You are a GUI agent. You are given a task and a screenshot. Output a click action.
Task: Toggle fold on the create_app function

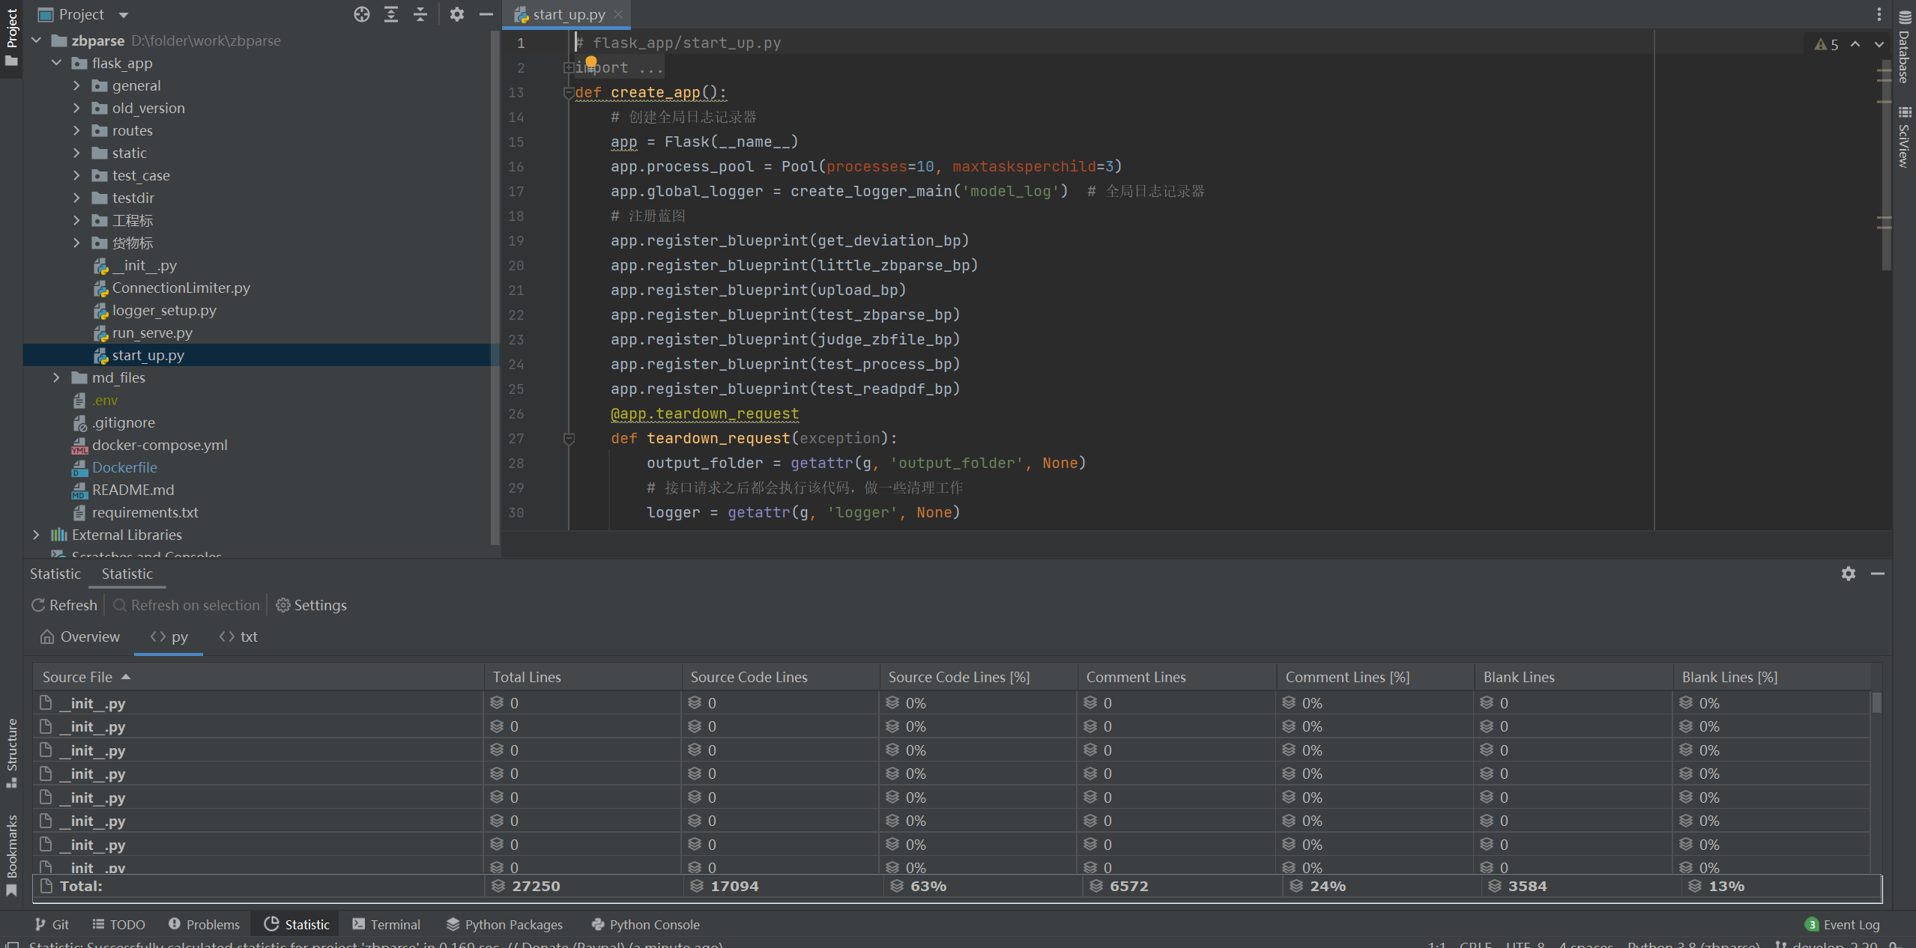569,93
